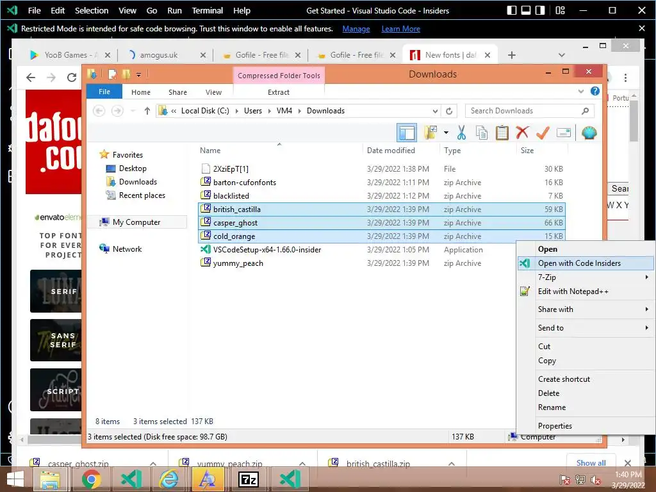Select the yummy_peach zip file
The image size is (656, 492).
pos(382,263)
